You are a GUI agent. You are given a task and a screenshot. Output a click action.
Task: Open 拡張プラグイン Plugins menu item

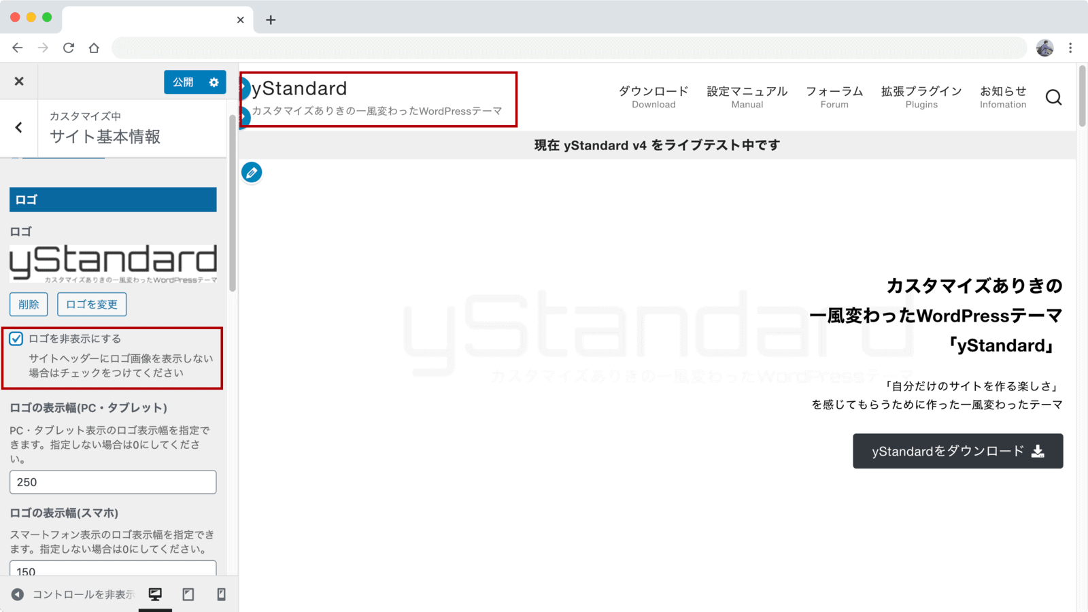click(x=921, y=97)
